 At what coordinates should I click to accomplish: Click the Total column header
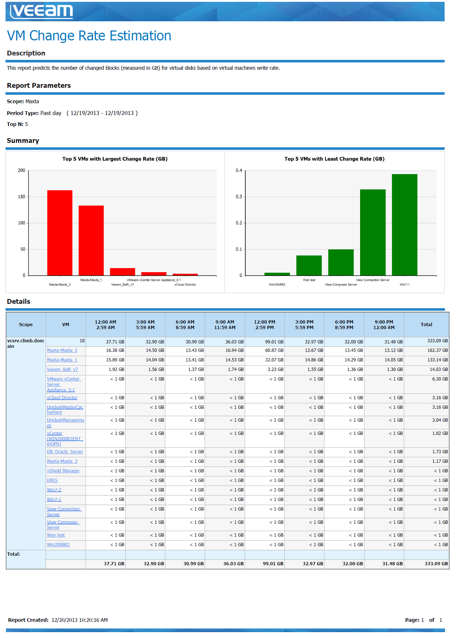pos(427,325)
